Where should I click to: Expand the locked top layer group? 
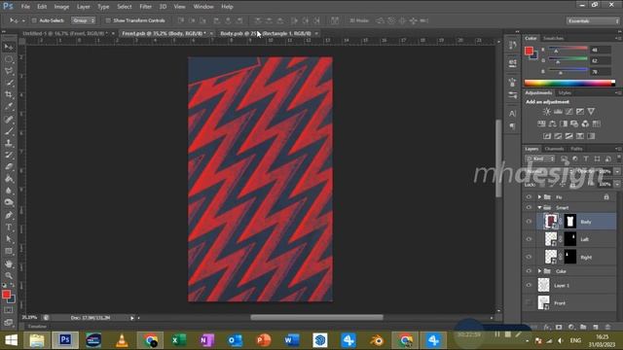pyautogui.click(x=539, y=196)
